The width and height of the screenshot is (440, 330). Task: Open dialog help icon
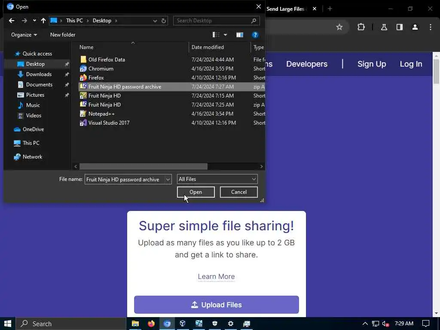click(255, 35)
